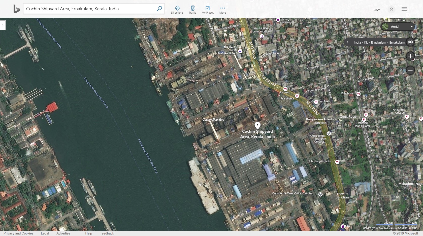Zoom out with the minus button

click(410, 70)
